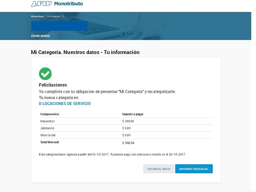Image resolution: width=256 pixels, height=192 pixels.
Task: Click the Total Mensual row label
Action: pyautogui.click(x=50, y=142)
